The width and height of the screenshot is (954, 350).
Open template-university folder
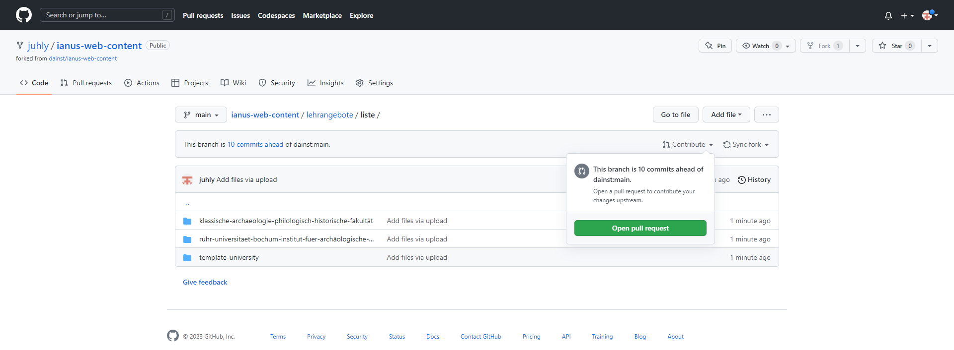coord(229,257)
